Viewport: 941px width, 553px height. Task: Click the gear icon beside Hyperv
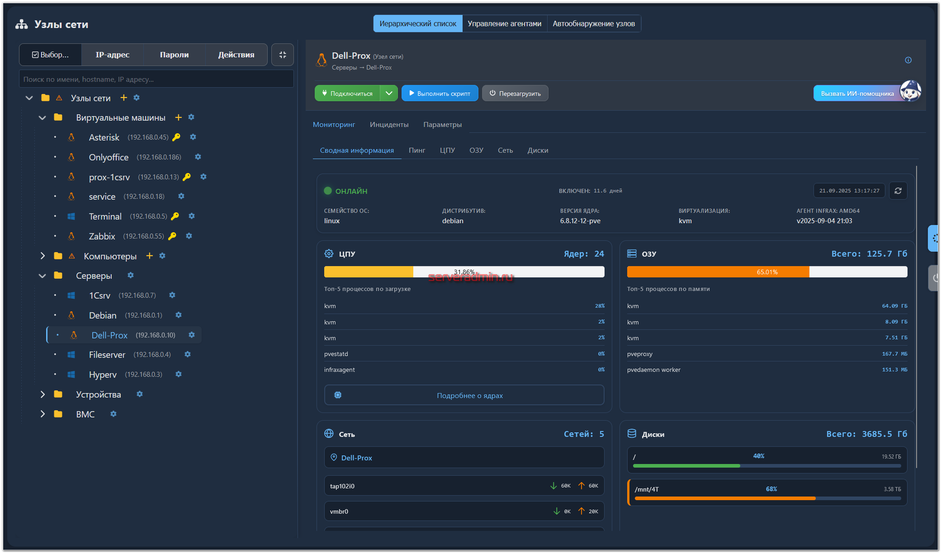[179, 374]
